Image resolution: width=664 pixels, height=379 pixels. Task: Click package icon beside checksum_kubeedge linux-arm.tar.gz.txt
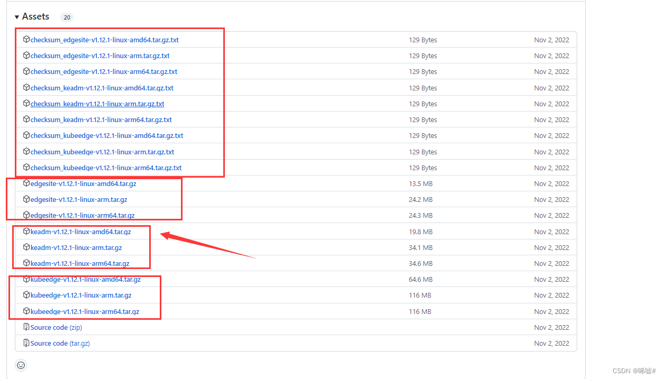(x=26, y=152)
